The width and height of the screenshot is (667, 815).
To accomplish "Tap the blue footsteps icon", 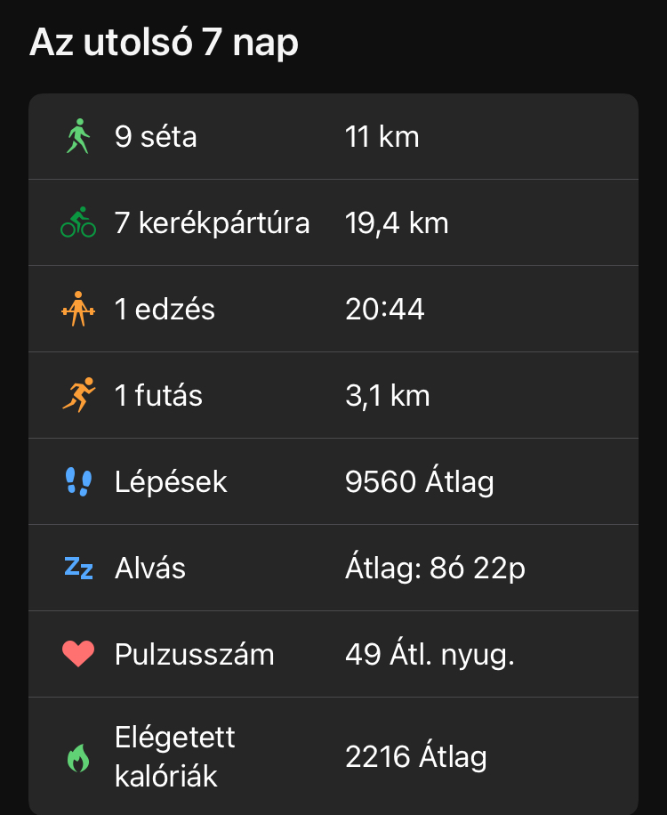I will click(x=78, y=481).
